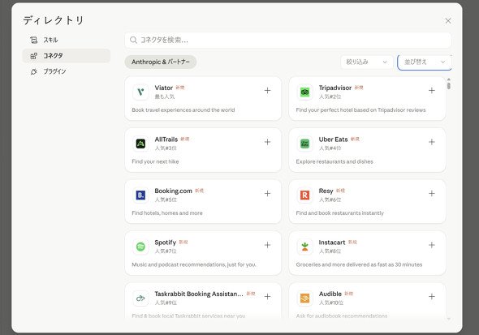Click the Tripadvisor logo icon

pyautogui.click(x=304, y=92)
